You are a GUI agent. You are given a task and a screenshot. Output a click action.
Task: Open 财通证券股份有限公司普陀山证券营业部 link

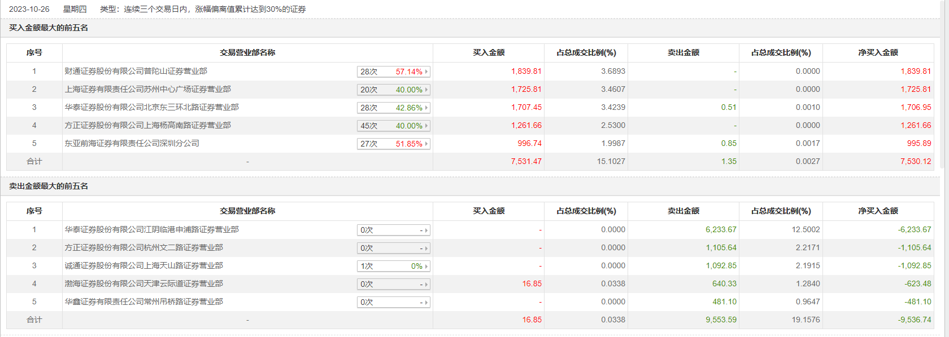click(136, 71)
